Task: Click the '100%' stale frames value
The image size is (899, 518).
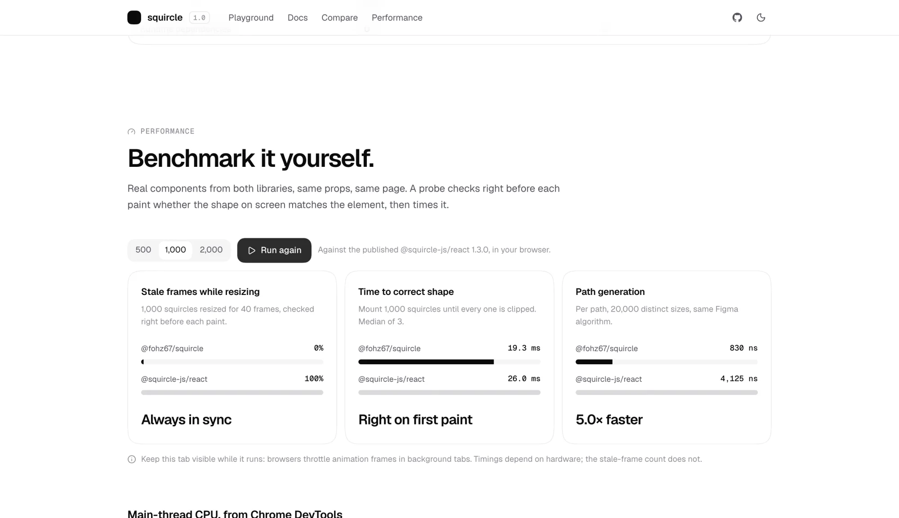Action: coord(314,379)
